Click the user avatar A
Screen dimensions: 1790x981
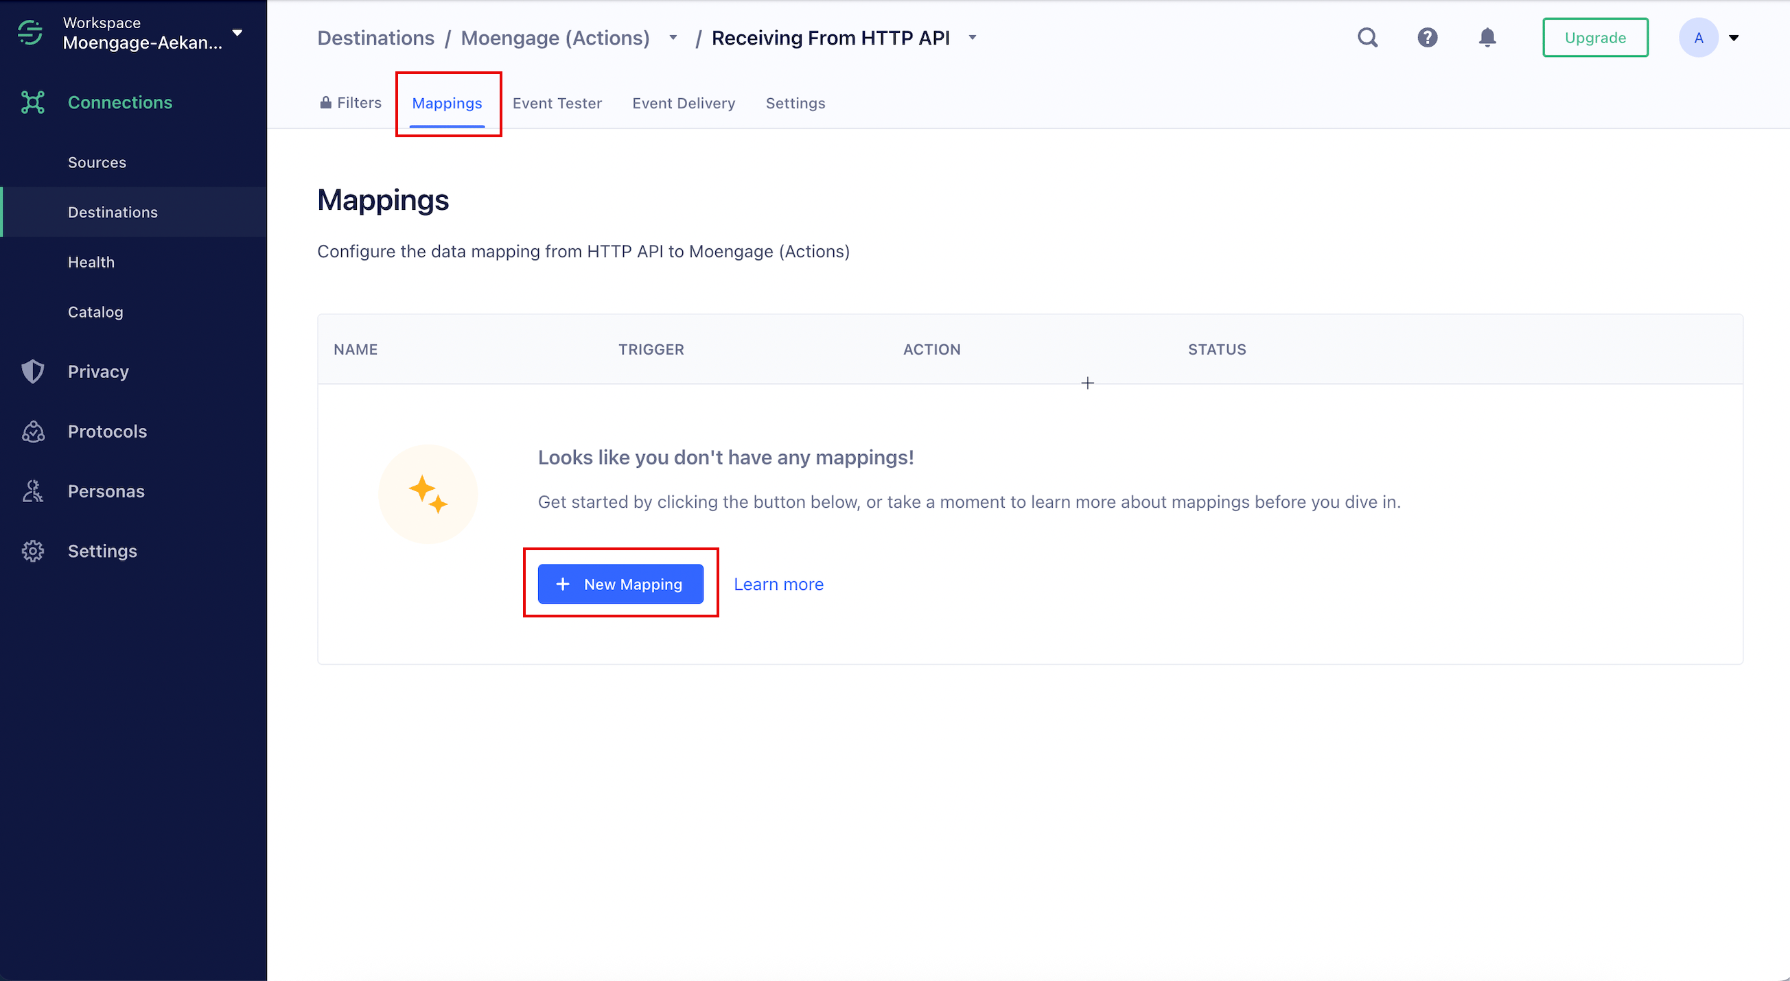[1698, 38]
